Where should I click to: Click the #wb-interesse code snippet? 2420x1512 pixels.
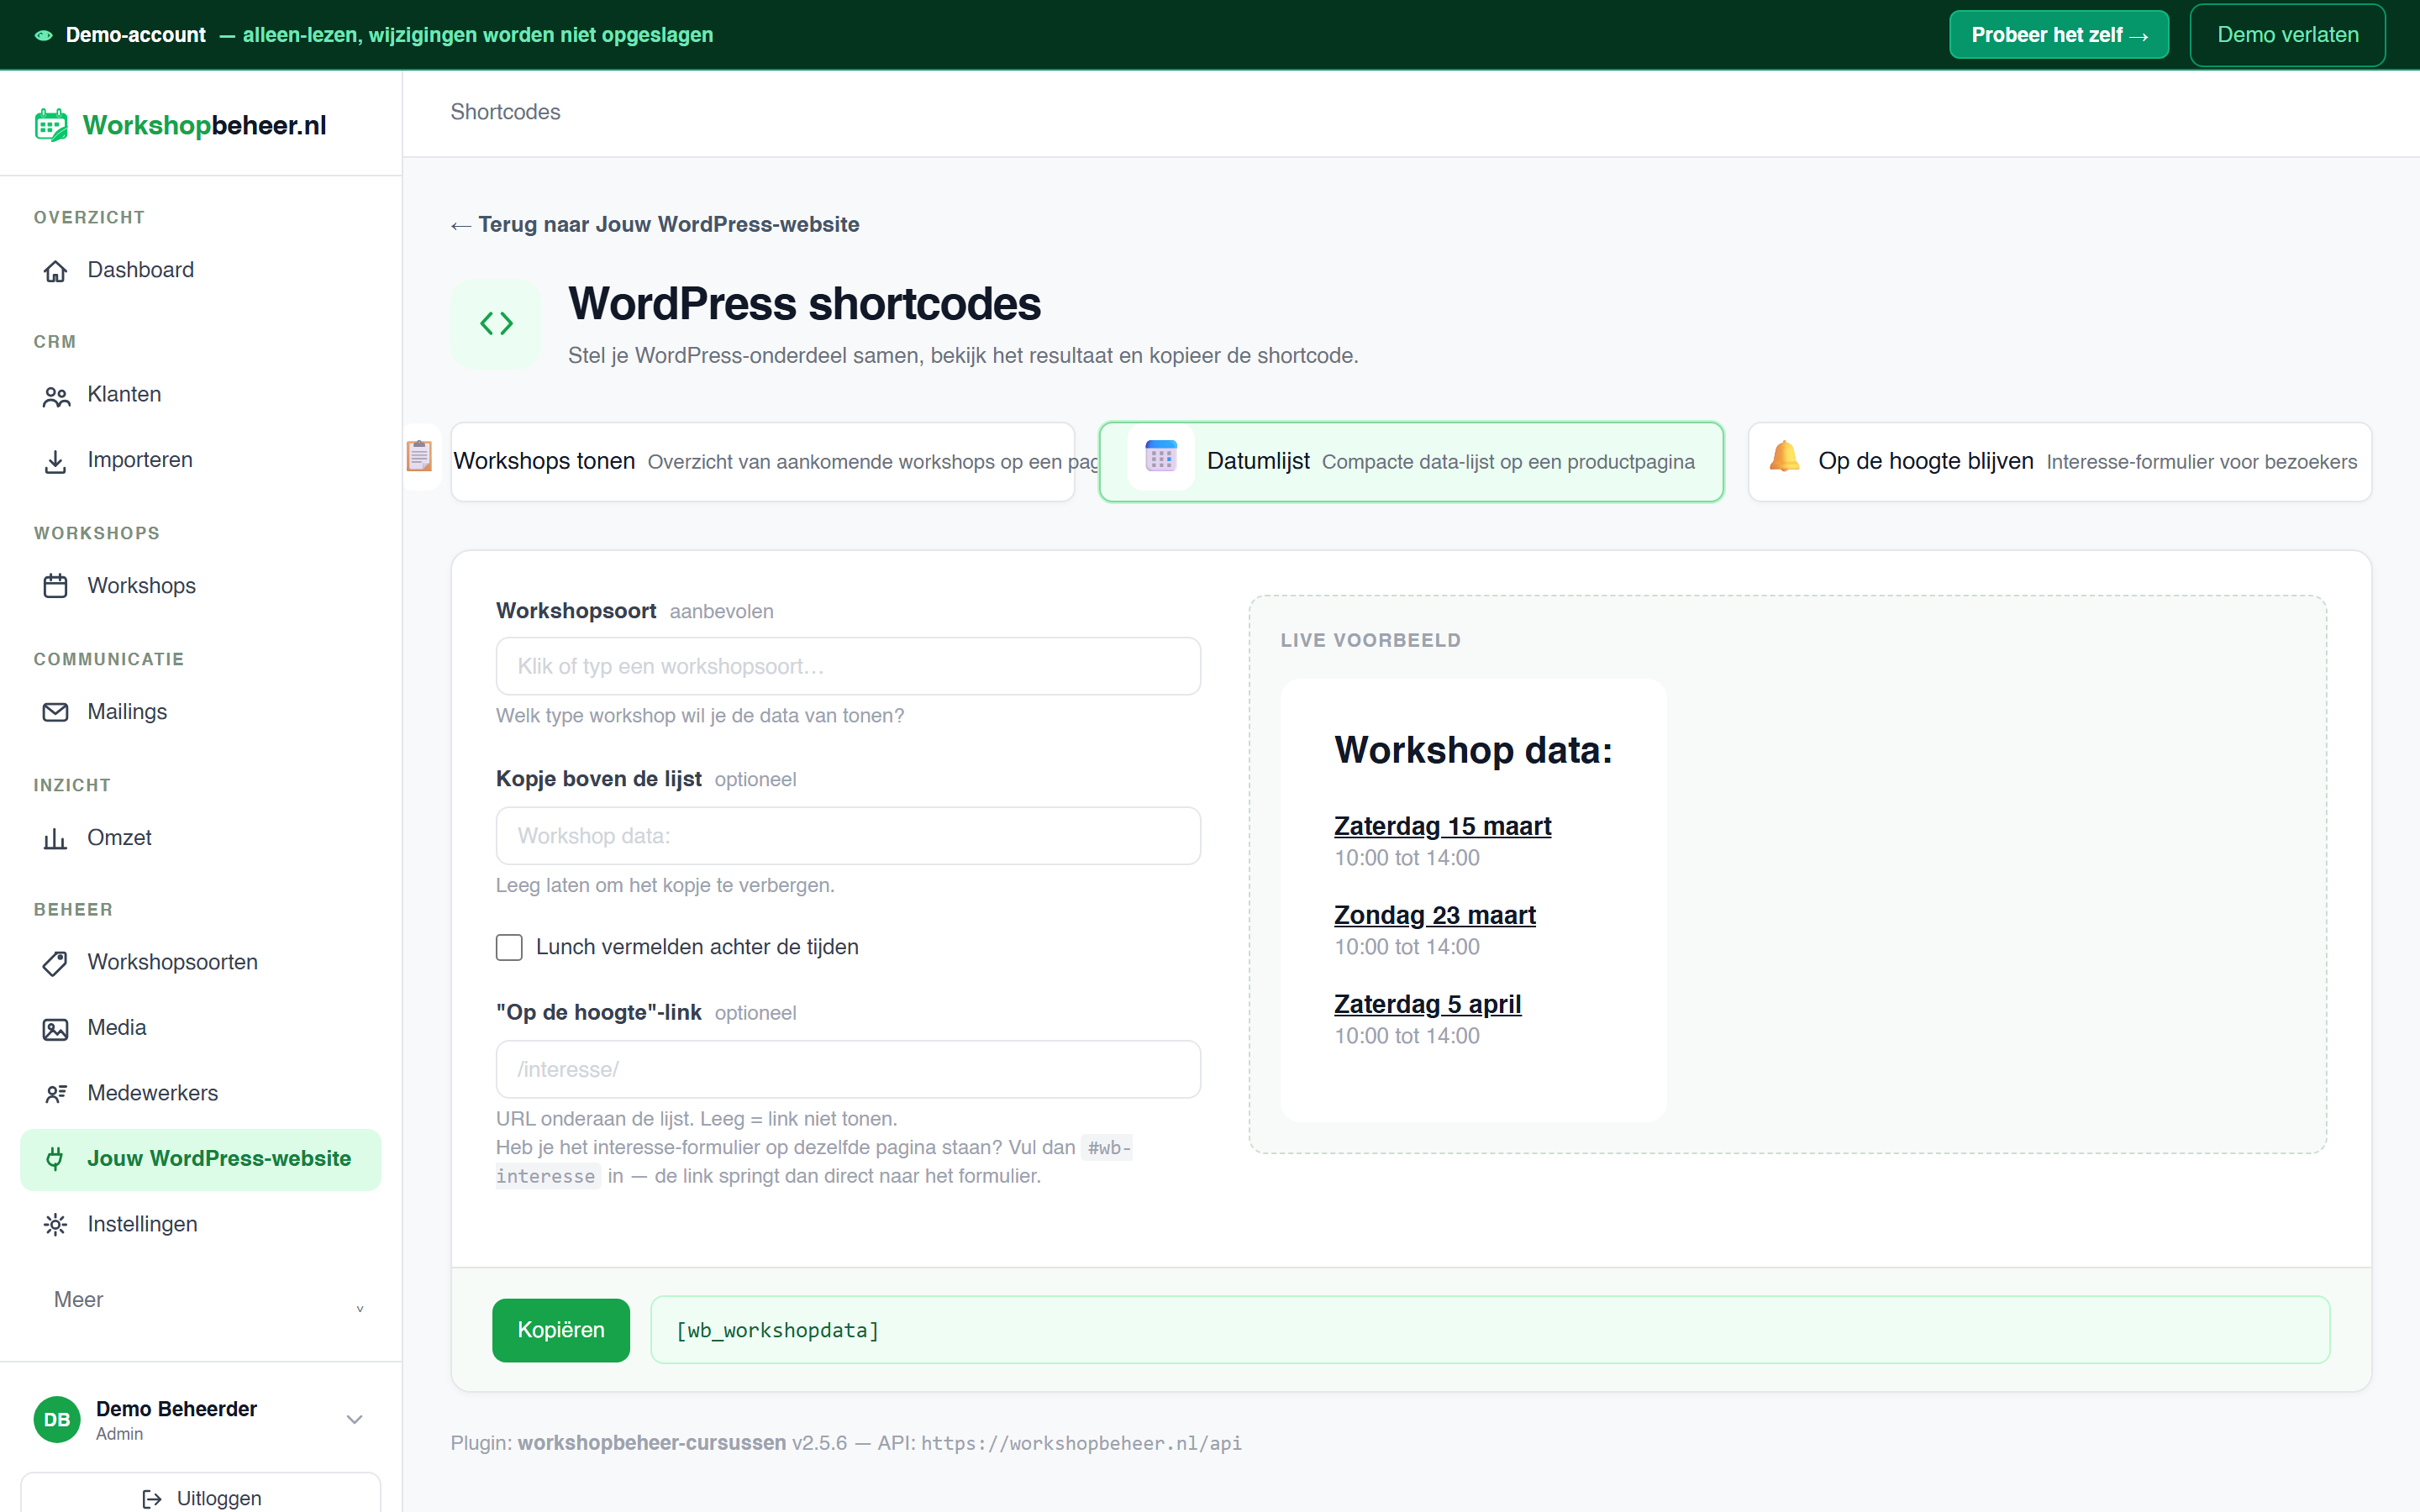[x=813, y=1162]
